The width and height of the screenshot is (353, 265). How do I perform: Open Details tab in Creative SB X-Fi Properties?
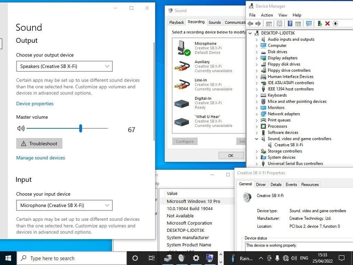click(x=276, y=184)
